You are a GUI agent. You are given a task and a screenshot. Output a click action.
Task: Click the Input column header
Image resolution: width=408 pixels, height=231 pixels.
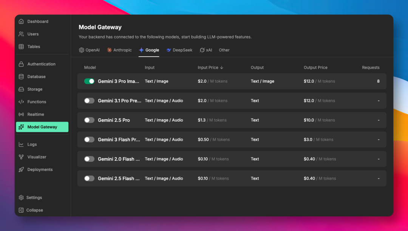tap(150, 68)
